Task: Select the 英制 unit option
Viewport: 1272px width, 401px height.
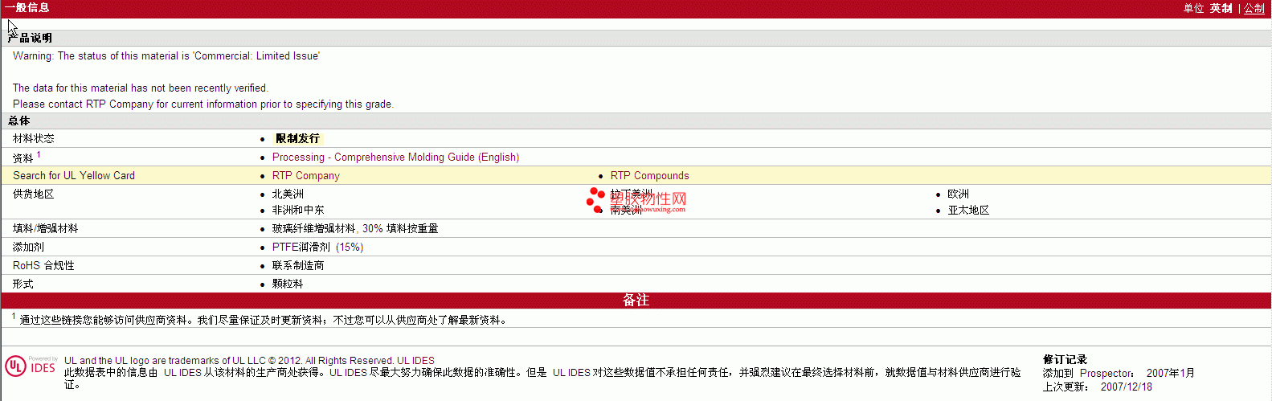Action: click(x=1221, y=8)
